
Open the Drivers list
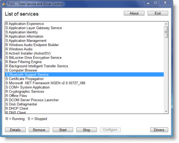159,130
